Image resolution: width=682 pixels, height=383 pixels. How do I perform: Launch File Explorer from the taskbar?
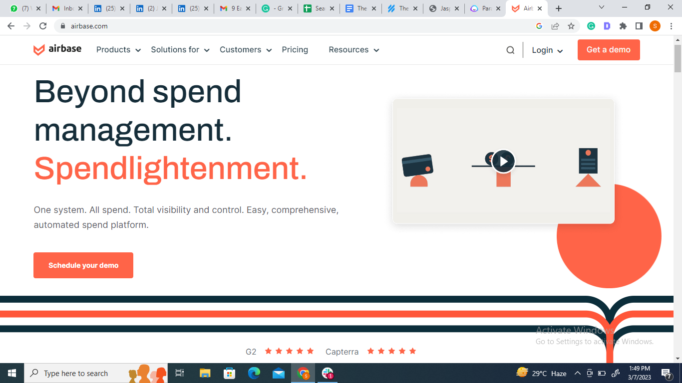[205, 373]
